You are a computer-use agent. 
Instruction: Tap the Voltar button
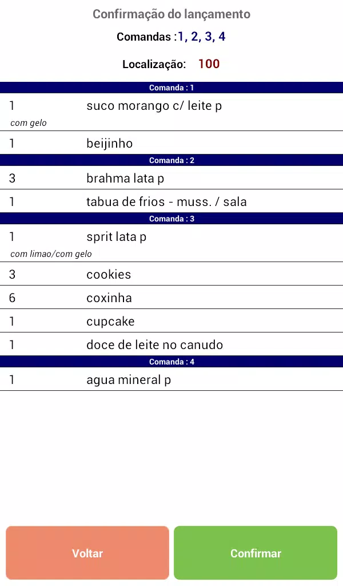click(87, 553)
